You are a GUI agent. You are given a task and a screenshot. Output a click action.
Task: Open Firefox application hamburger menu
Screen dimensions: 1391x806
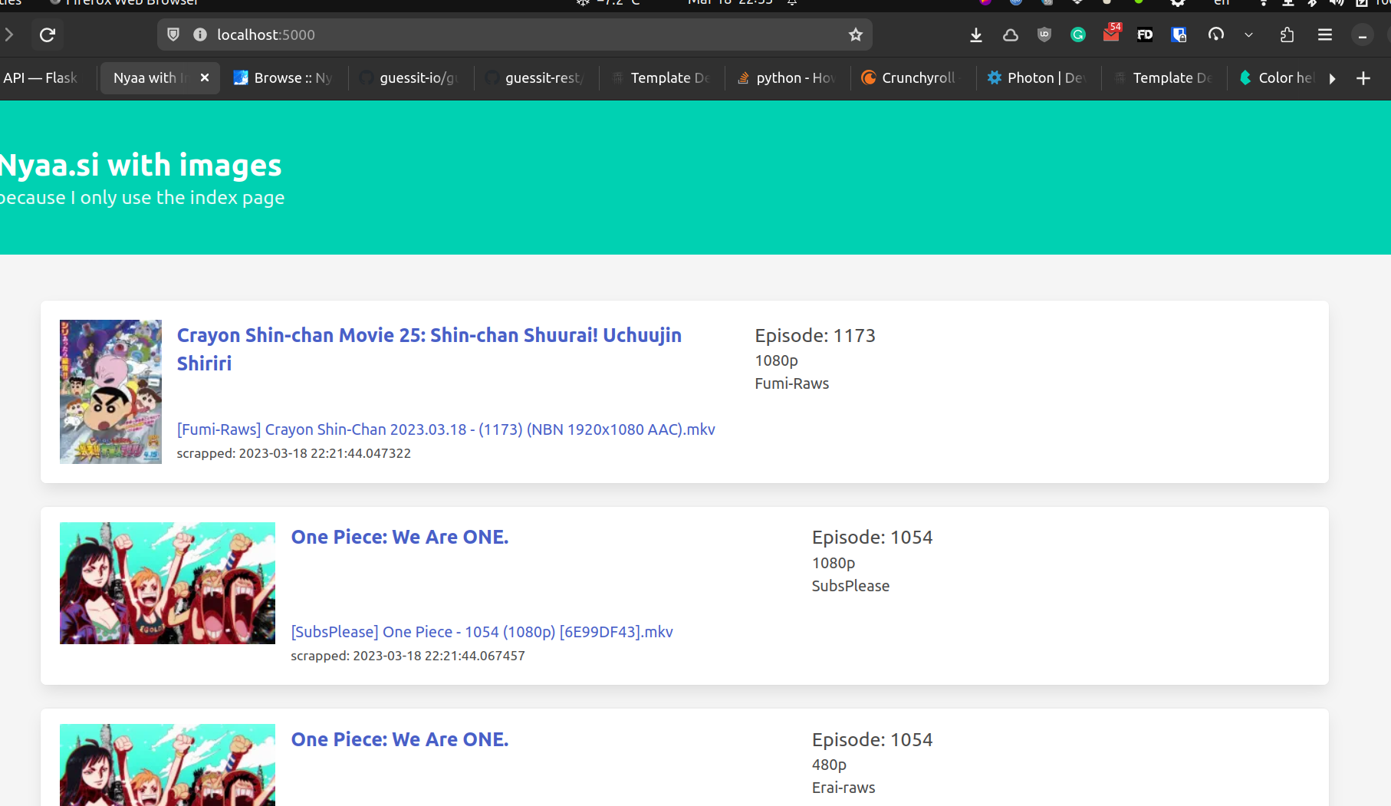(x=1325, y=35)
